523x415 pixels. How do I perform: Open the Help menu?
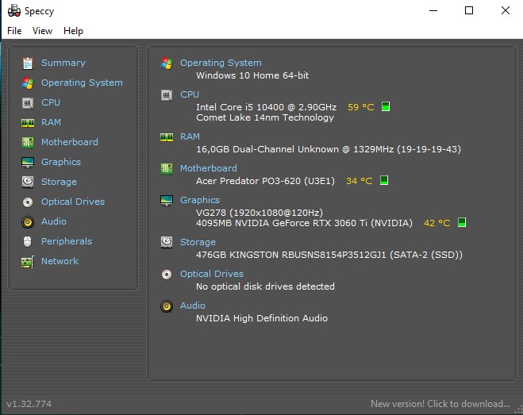pos(73,31)
